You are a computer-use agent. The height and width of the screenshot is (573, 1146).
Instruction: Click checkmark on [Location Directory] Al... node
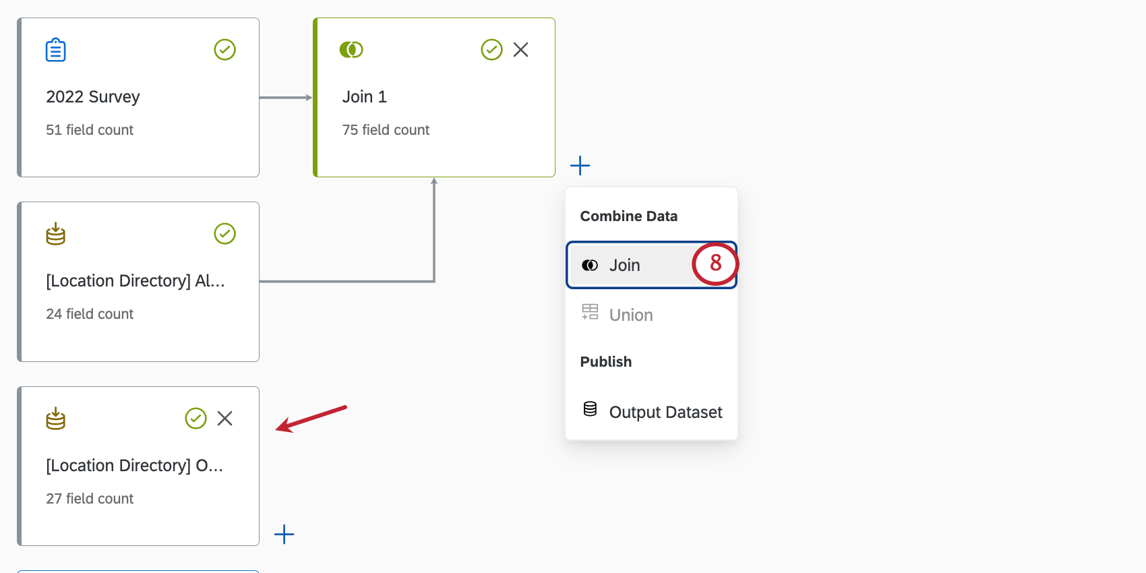pyautogui.click(x=224, y=234)
